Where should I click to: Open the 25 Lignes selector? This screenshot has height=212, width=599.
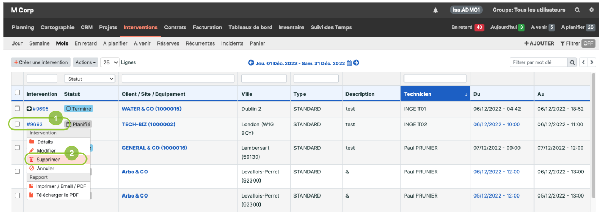tap(110, 63)
